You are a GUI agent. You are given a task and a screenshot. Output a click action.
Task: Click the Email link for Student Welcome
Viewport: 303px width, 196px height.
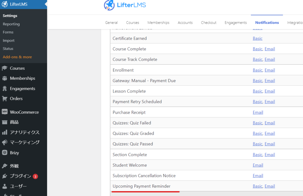coord(258,165)
